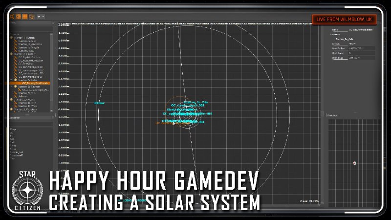
Task: Click the cyan delamar label on the map
Action: [99, 103]
